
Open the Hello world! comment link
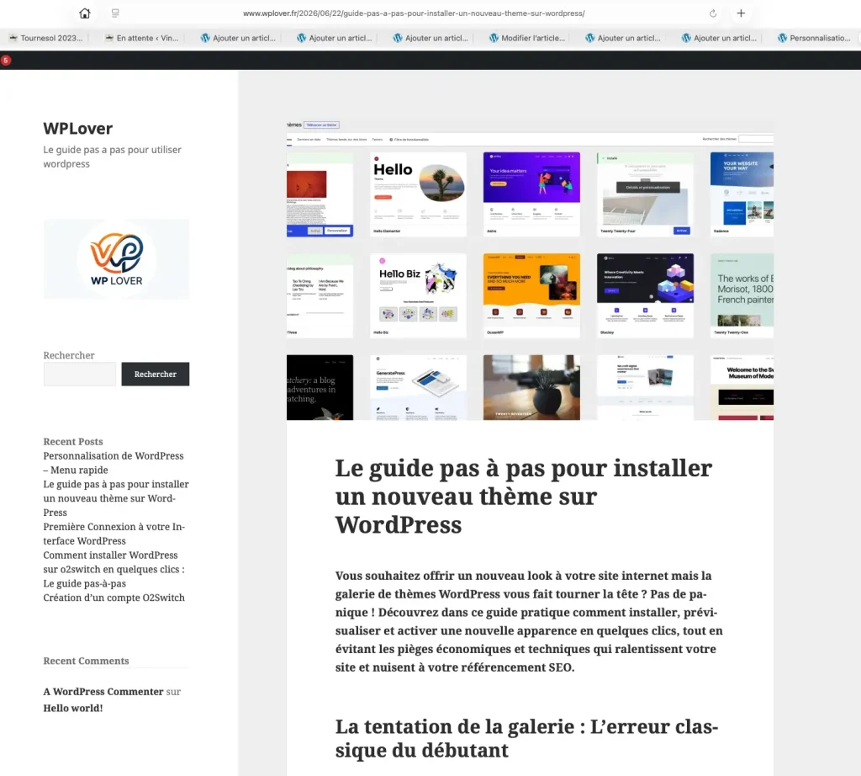point(73,708)
